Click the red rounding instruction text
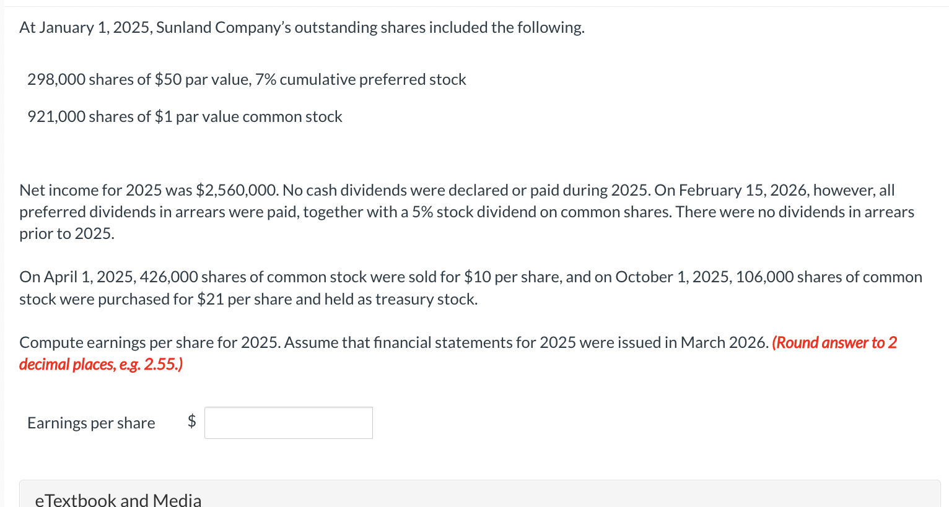Screen dimensions: 949x507 458,353
